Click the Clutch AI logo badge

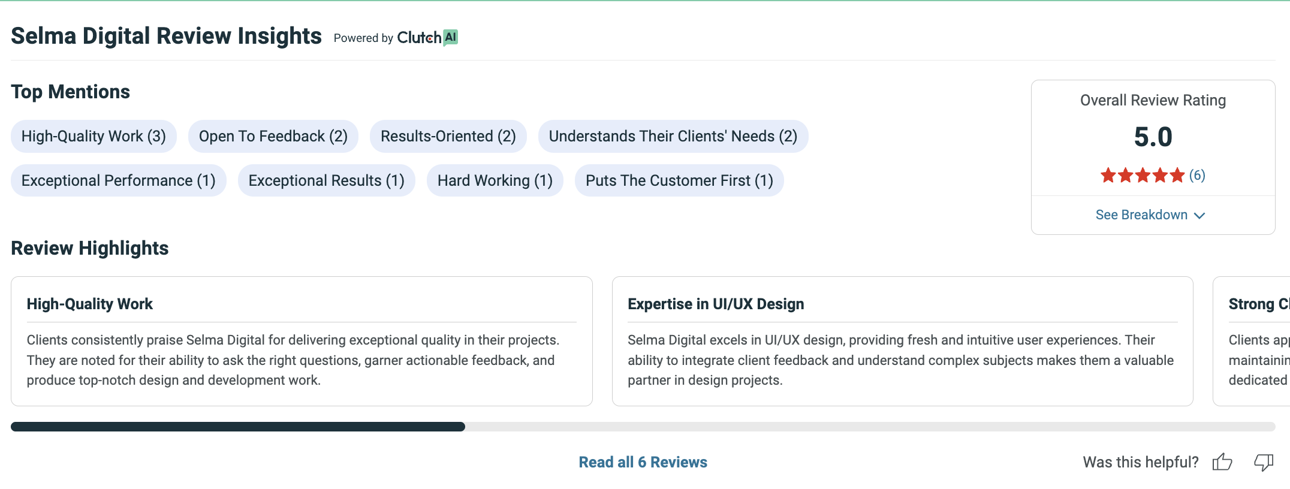pos(427,37)
